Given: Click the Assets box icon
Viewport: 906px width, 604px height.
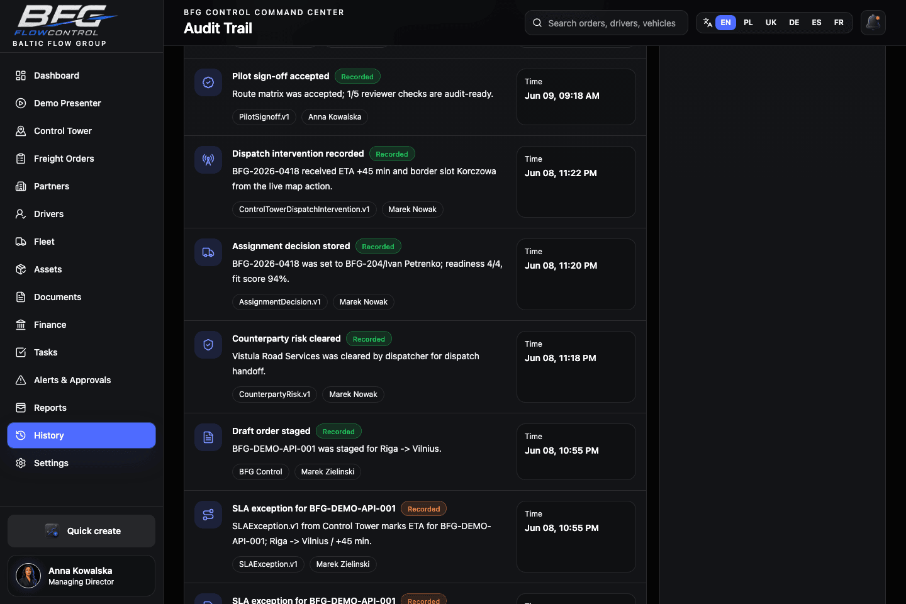Looking at the screenshot, I should pos(21,269).
